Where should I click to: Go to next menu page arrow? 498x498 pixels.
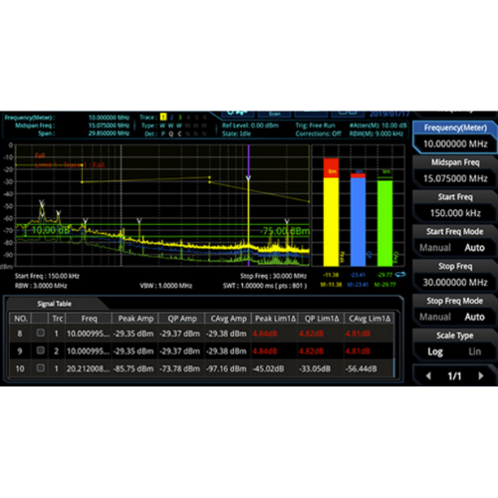(480, 375)
